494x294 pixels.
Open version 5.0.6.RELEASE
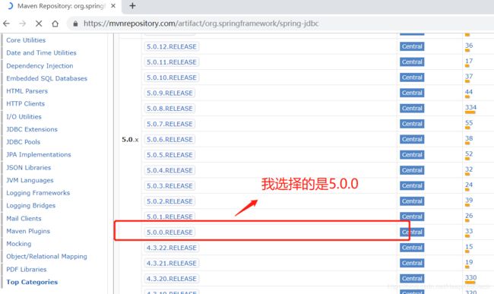tap(169, 139)
